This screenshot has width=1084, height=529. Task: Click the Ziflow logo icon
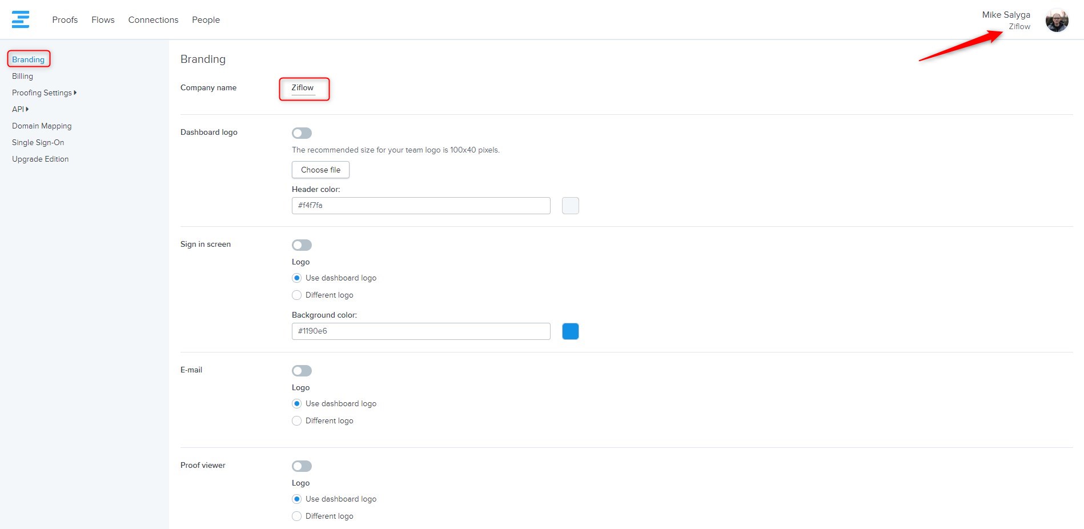[21, 19]
